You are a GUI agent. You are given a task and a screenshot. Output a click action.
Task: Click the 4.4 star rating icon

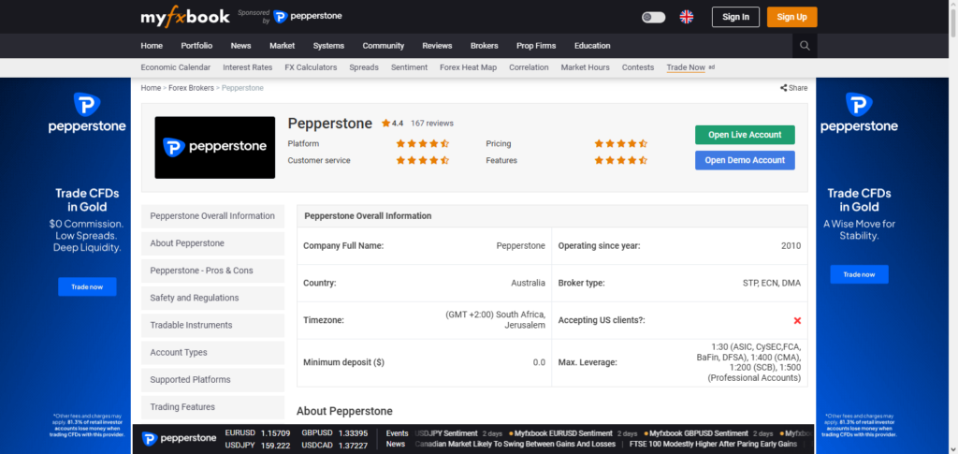pos(385,123)
